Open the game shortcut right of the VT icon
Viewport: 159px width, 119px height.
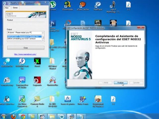pos(98,101)
